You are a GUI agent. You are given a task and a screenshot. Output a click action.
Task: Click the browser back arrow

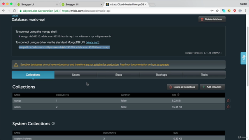click(4, 11)
